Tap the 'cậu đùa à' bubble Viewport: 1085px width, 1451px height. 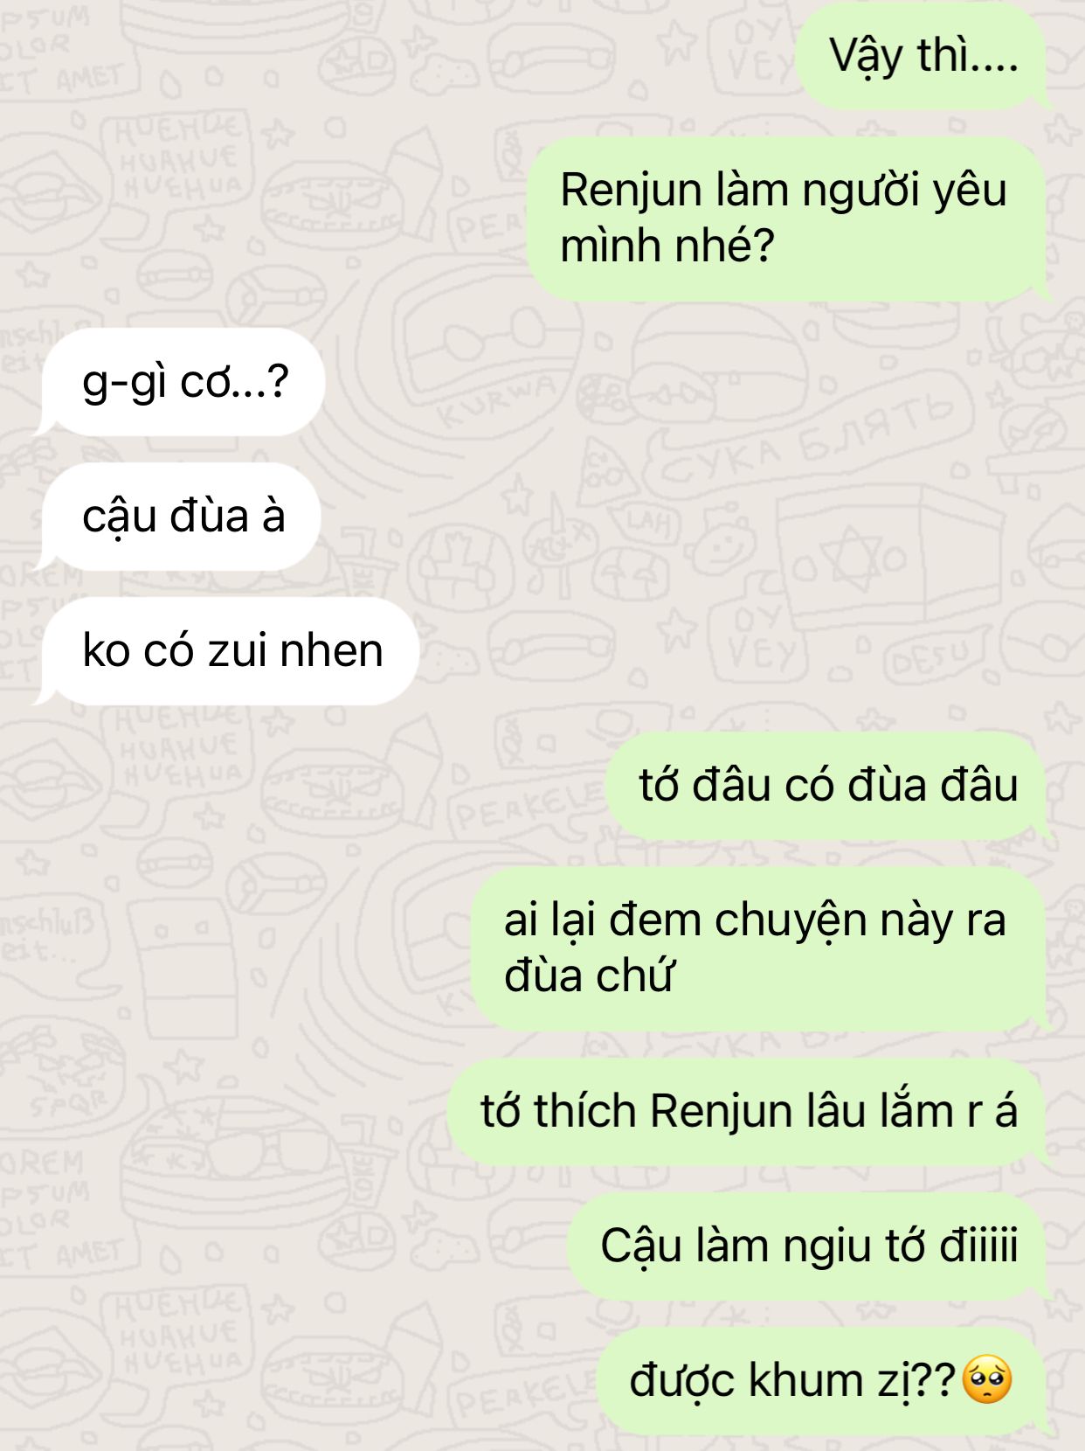pos(176,517)
